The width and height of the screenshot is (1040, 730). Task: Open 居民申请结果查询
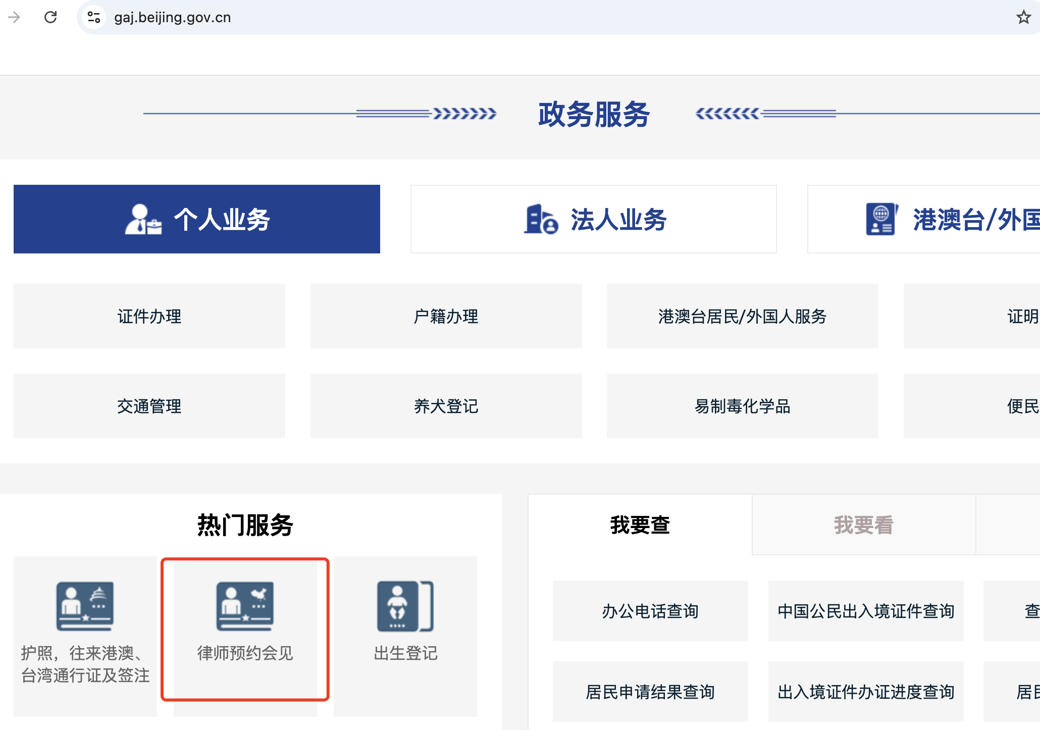(x=650, y=692)
